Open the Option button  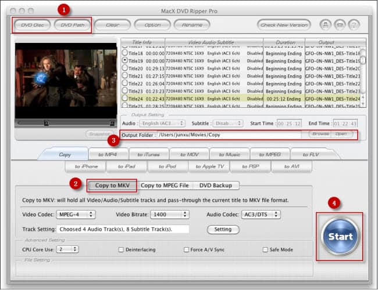(152, 25)
